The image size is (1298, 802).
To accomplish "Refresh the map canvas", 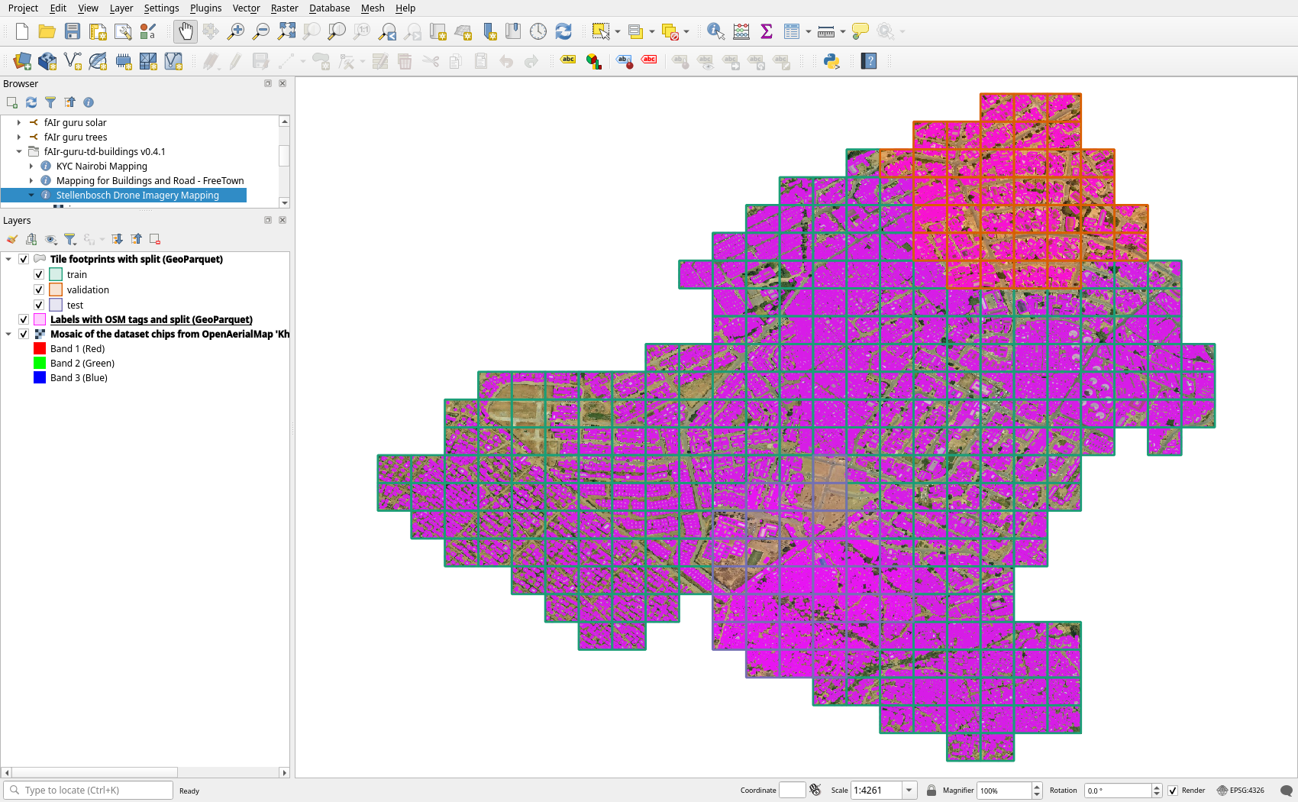I will tap(563, 31).
